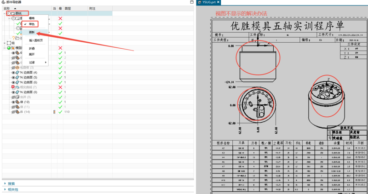Click the N 边曲面 (6) feature icon

(x=17, y=82)
